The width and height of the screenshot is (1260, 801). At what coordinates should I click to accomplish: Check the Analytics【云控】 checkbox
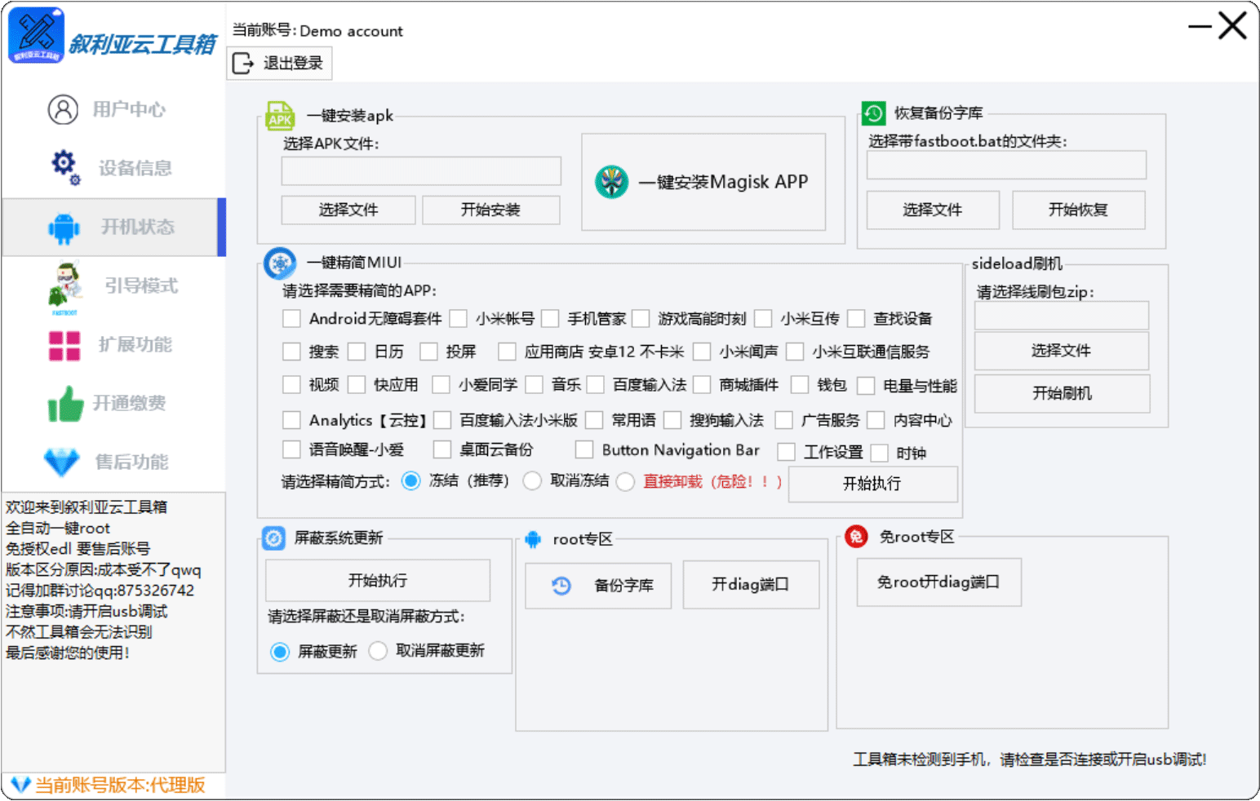[291, 420]
